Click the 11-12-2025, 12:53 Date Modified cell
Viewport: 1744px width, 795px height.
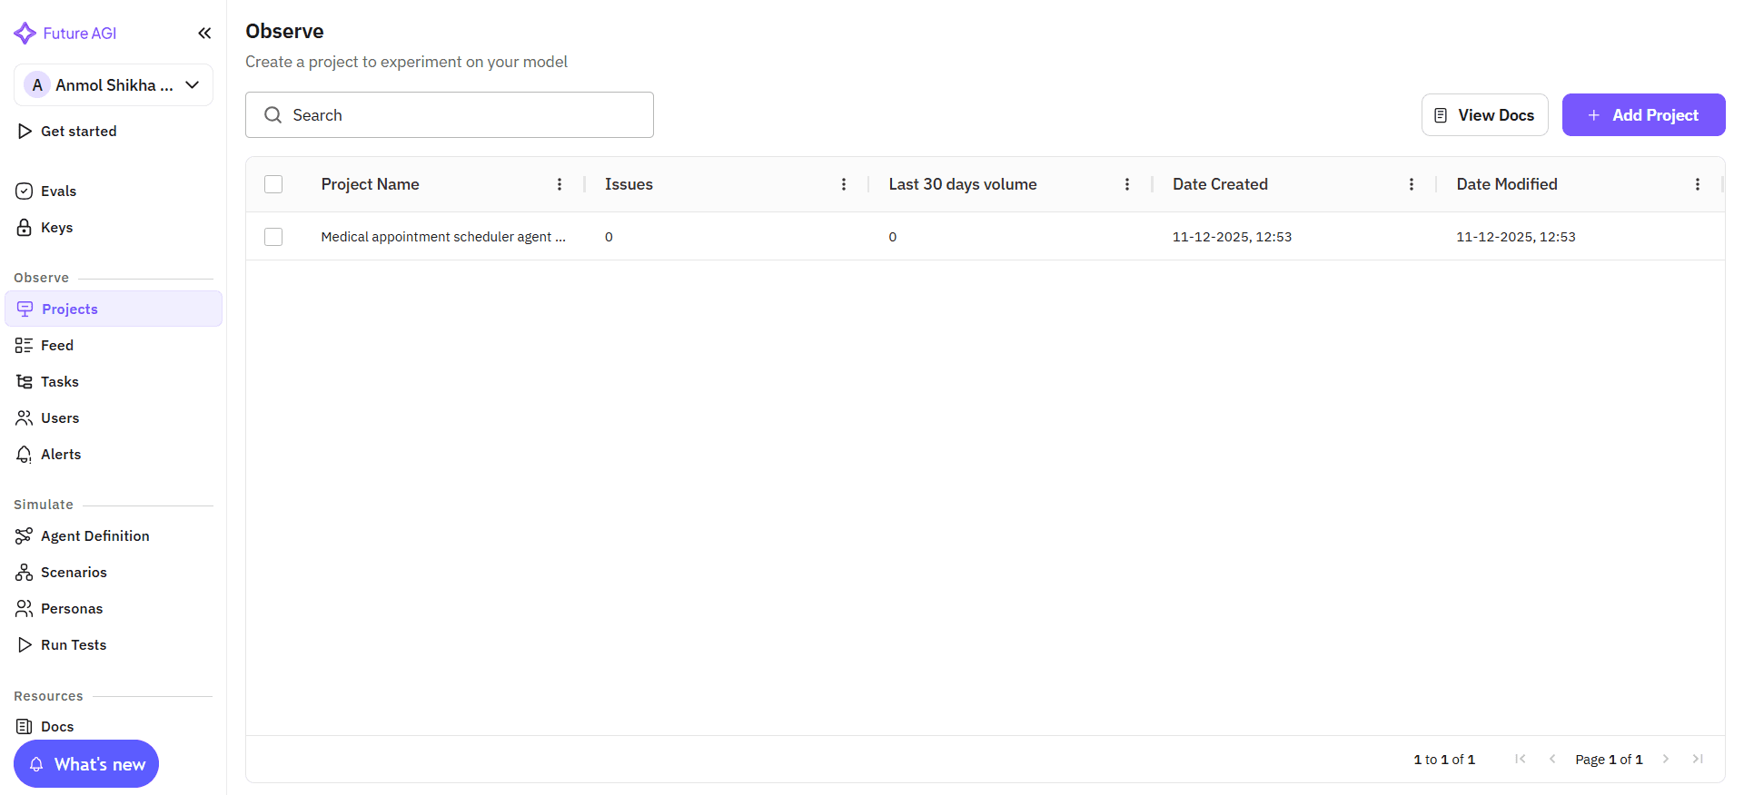click(1516, 237)
